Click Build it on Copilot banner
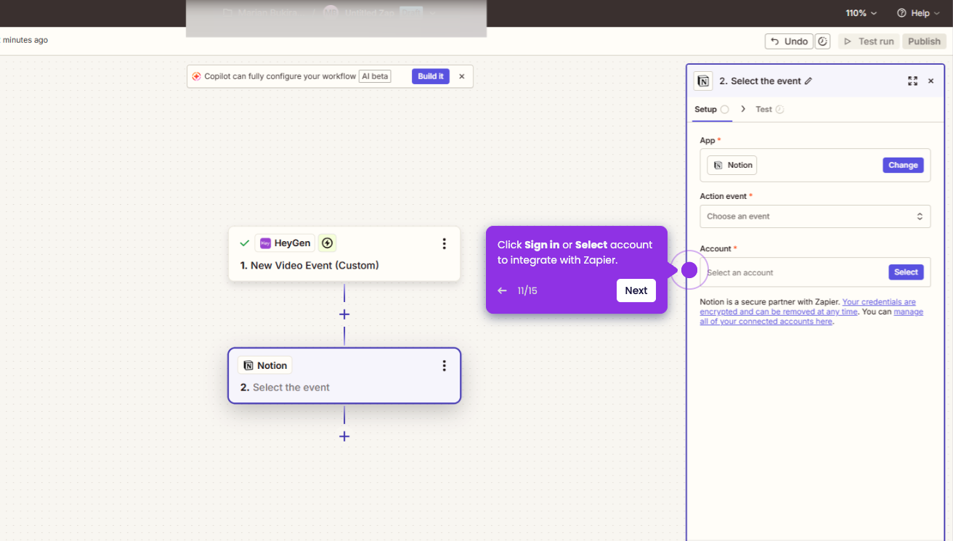Screen dimensions: 953x541 click(x=431, y=76)
